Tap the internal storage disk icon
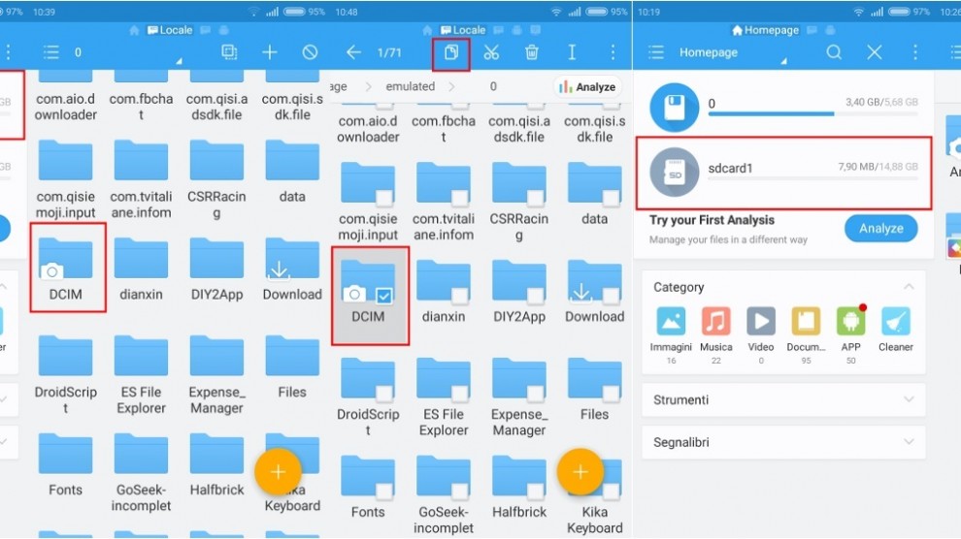The image size is (961, 539). tap(675, 108)
